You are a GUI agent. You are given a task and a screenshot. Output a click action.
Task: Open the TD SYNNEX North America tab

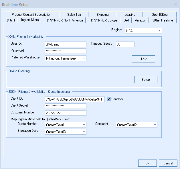click(x=64, y=20)
